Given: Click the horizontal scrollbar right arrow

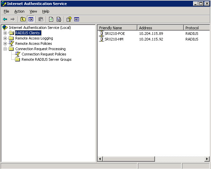Looking at the screenshot, I should [x=207, y=159].
